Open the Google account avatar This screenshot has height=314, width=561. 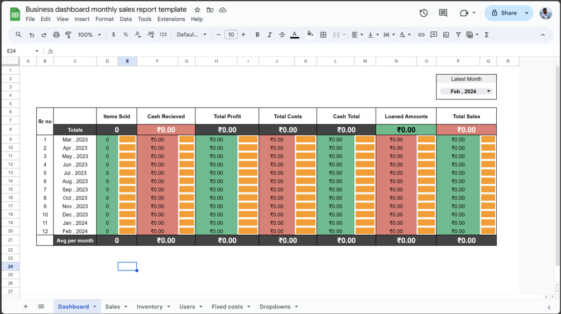[x=545, y=13]
